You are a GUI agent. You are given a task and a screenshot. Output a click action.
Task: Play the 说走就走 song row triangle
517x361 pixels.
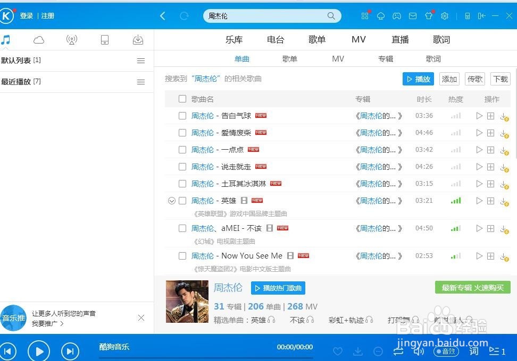[479, 167]
